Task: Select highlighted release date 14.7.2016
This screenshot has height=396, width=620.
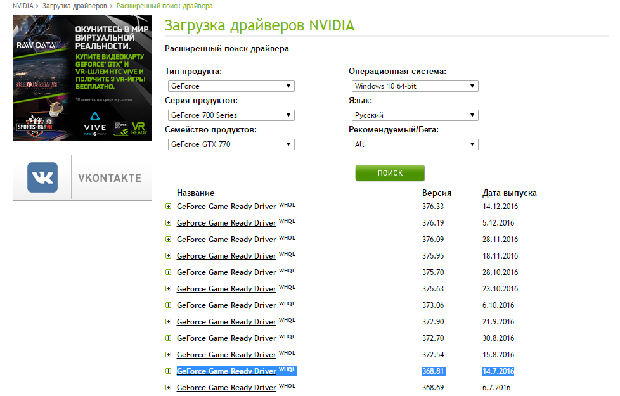Action: (x=498, y=371)
